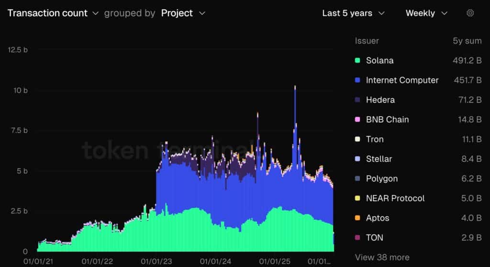Click the Aptos orange swatch

tap(357, 218)
